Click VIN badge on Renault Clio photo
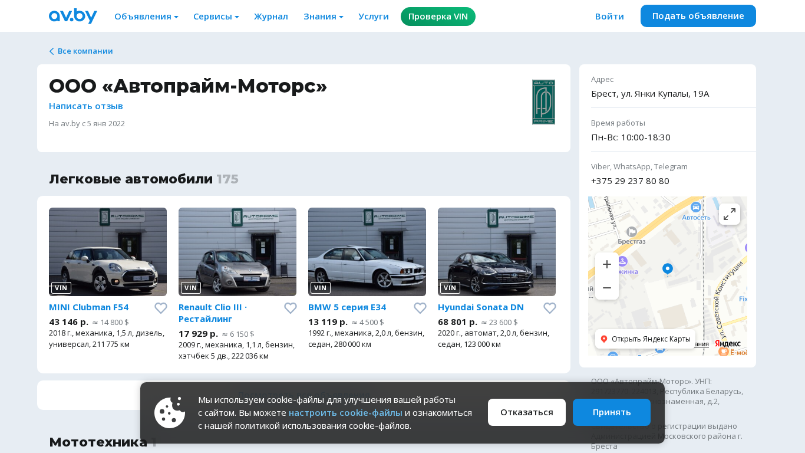The image size is (805, 453). [x=191, y=288]
